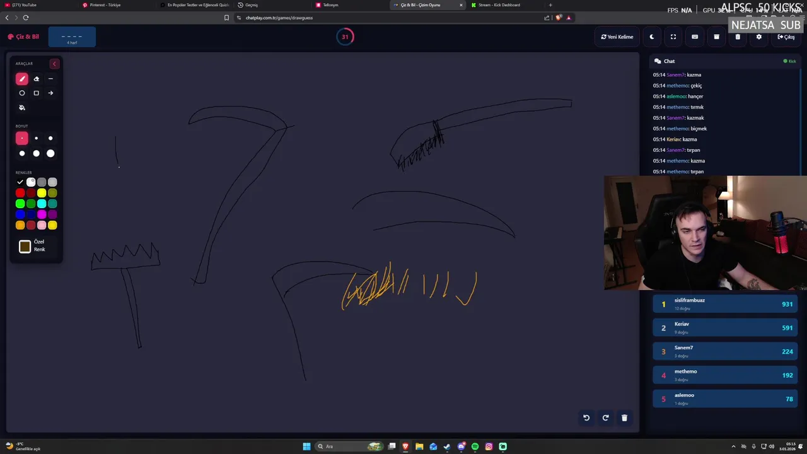Select aslemoo leaderboard row
Image resolution: width=807 pixels, height=454 pixels.
[x=725, y=399]
